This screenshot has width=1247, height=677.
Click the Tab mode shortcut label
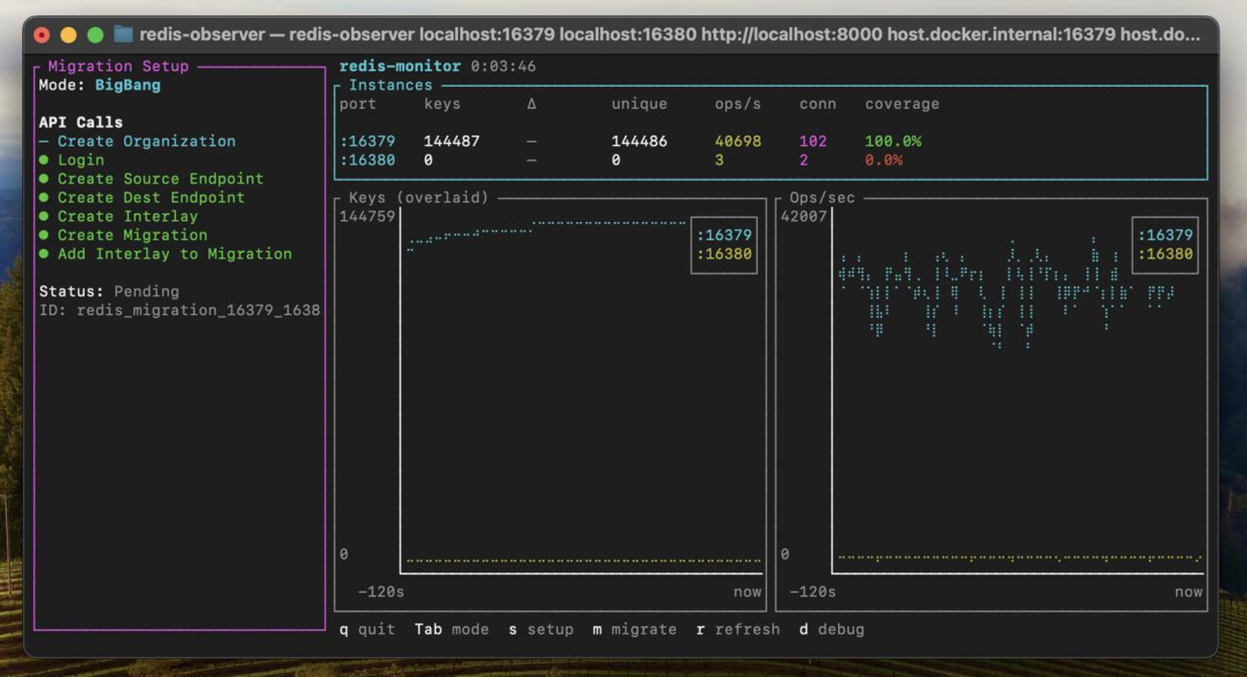(x=451, y=629)
